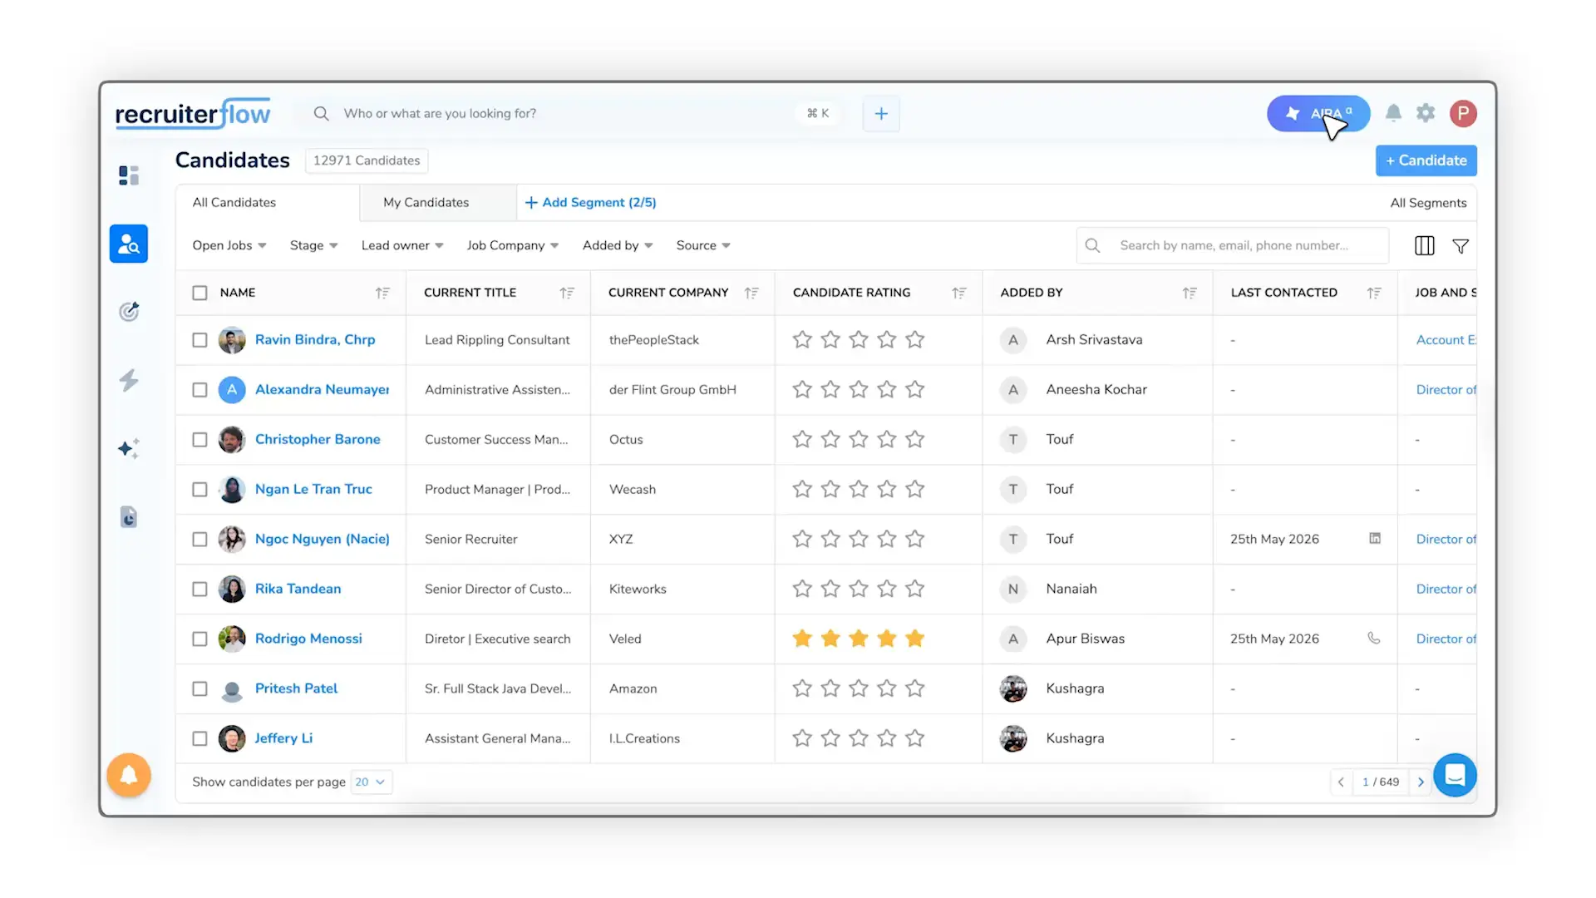The image size is (1596, 898).
Task: Select Alexandra Neumayer's row checkbox
Action: [199, 390]
